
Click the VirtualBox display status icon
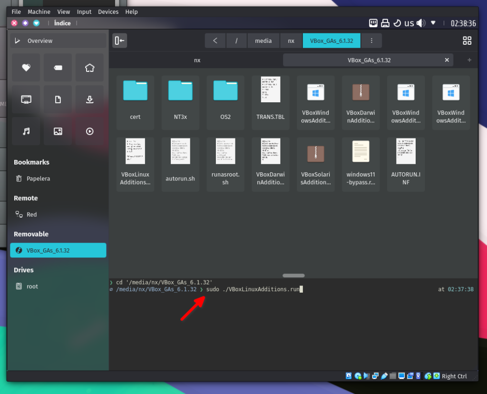point(401,376)
